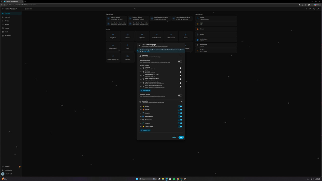Disable the Weather summary toggle
Screen dimensions: 322x181
180,123
